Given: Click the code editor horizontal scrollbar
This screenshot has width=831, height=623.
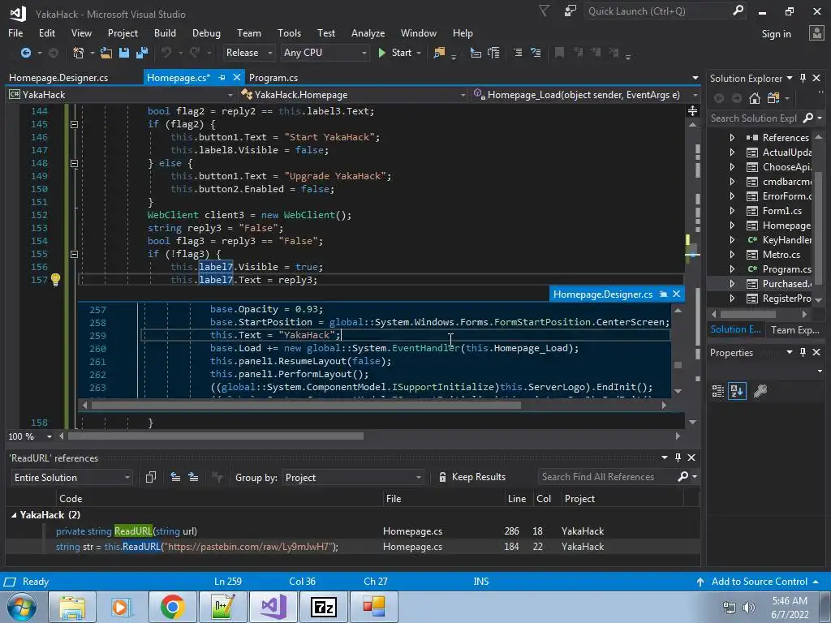Looking at the screenshot, I should 216,436.
